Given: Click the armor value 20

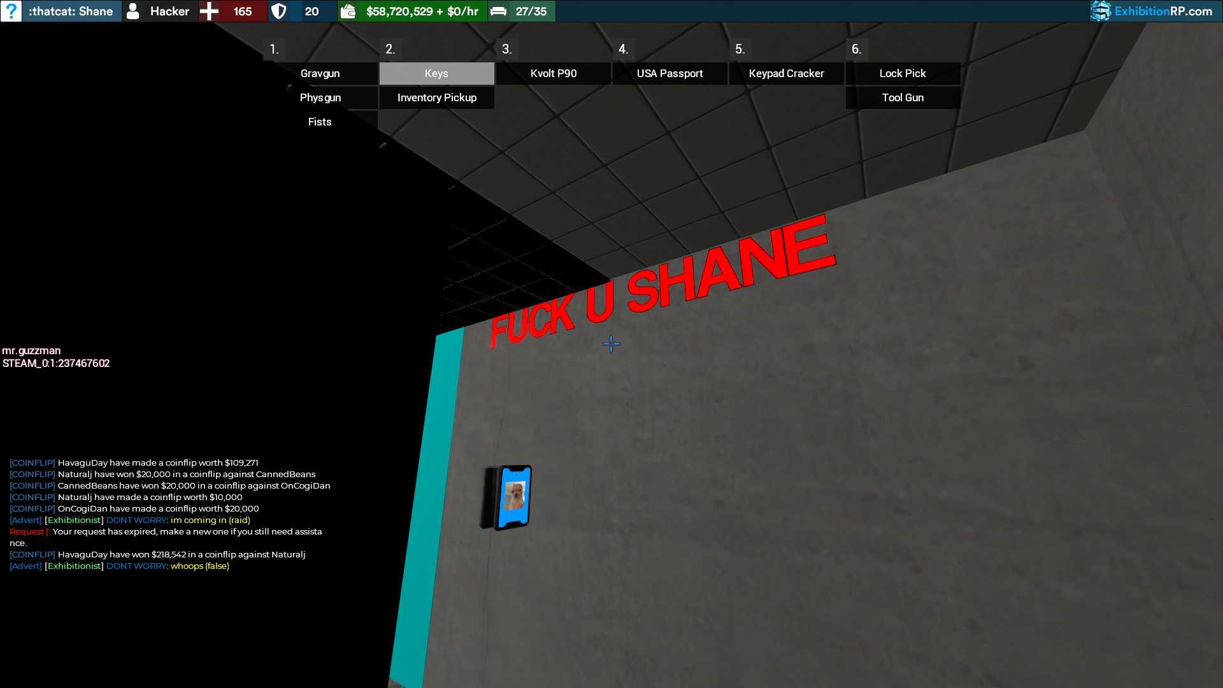Looking at the screenshot, I should (x=311, y=11).
